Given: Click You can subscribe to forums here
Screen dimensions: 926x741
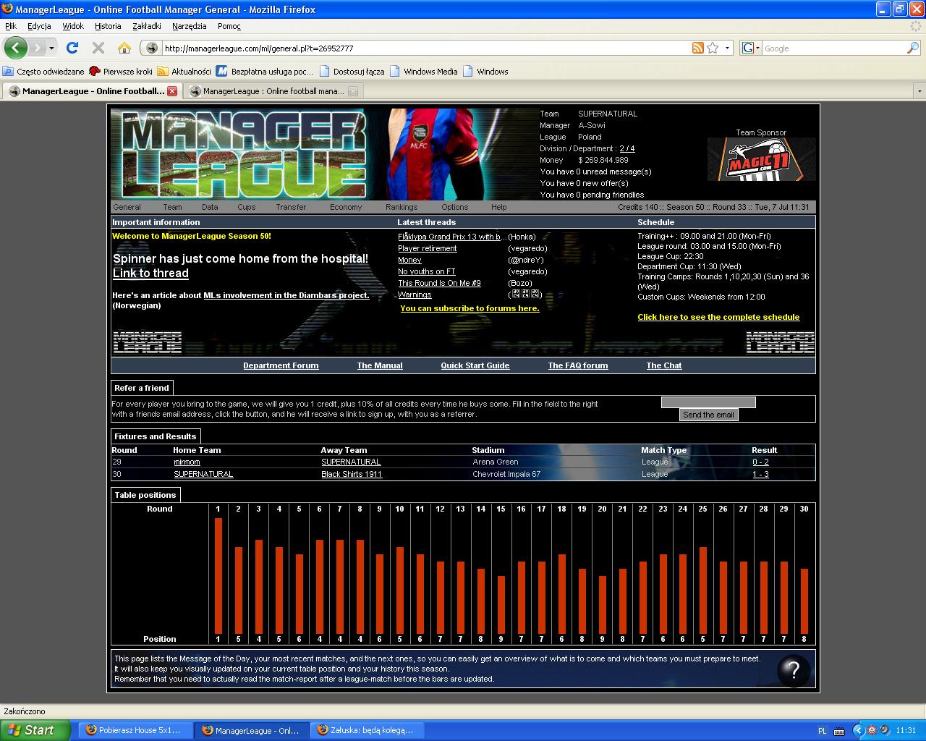Looking at the screenshot, I should [470, 308].
